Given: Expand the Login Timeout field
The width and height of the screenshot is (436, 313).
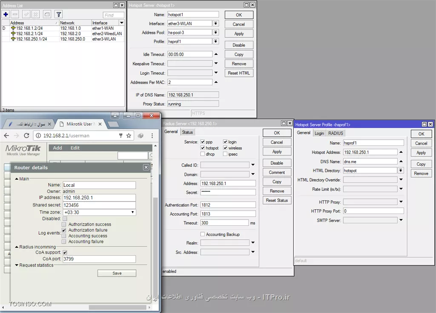Looking at the screenshot, I should (216, 73).
